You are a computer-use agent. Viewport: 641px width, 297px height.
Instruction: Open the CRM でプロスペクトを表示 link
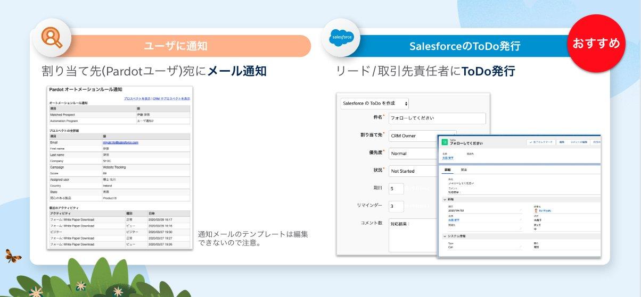click(x=171, y=99)
